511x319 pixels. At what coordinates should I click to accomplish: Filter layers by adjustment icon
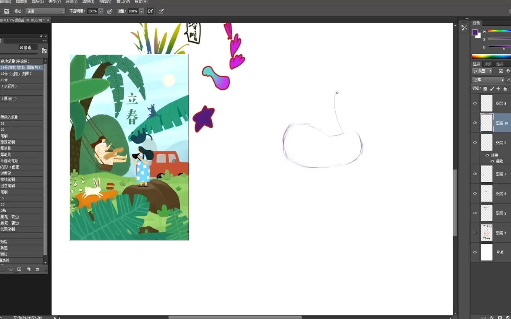click(508, 71)
